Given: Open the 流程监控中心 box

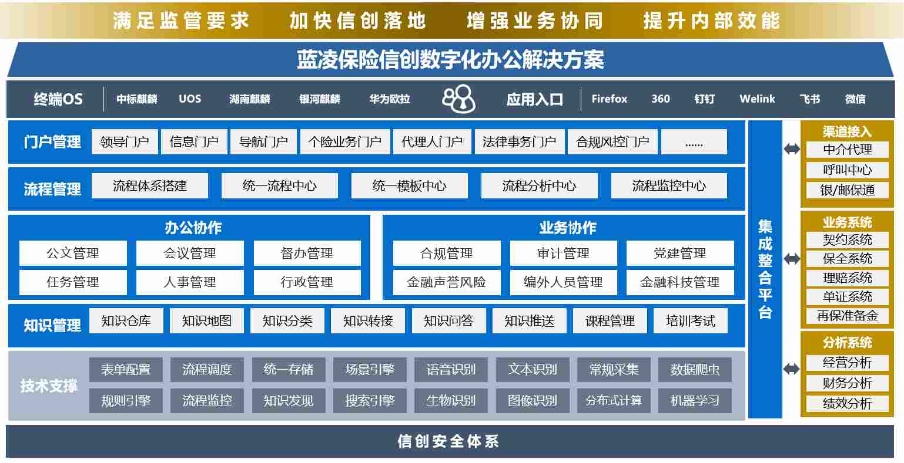Looking at the screenshot, I should point(669,186).
